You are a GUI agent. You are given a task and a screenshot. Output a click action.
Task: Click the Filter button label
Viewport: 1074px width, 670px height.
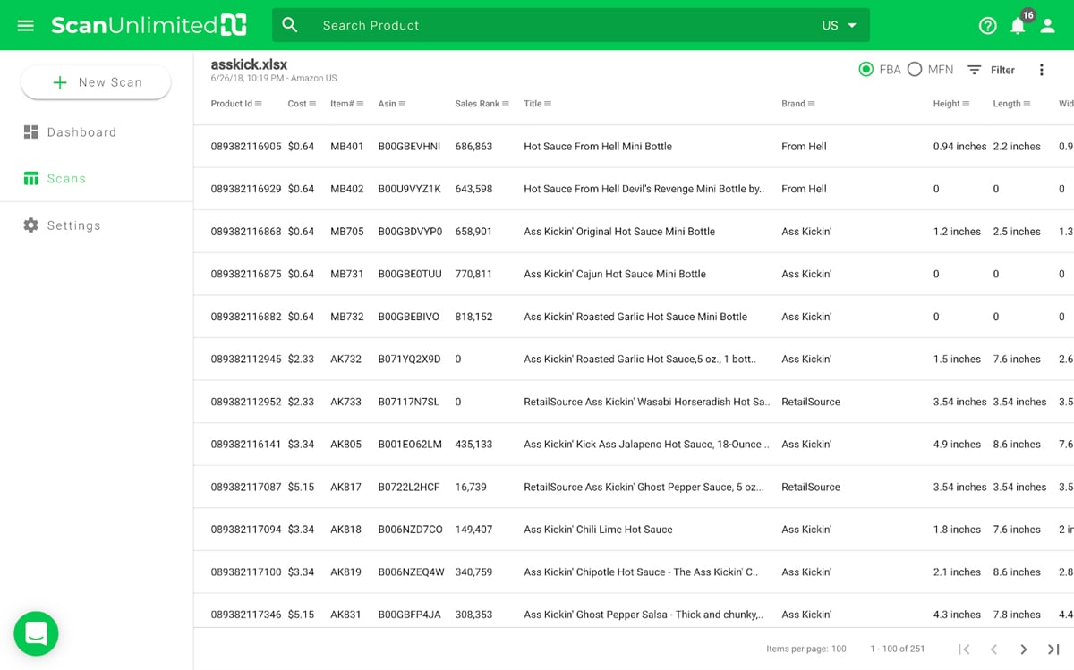pyautogui.click(x=1002, y=70)
